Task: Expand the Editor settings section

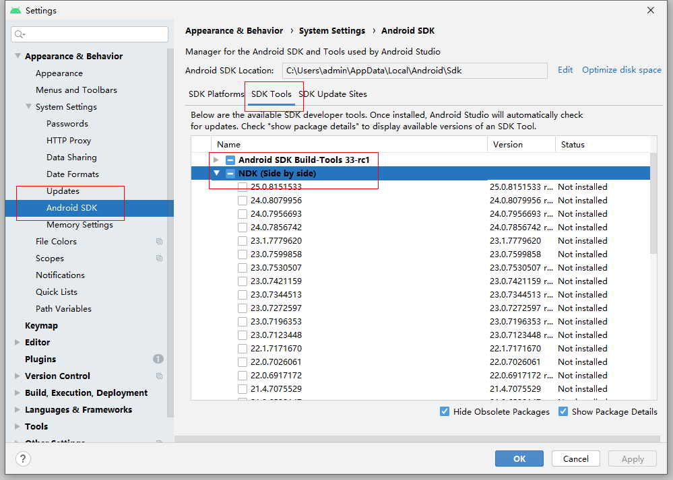Action: (x=18, y=343)
